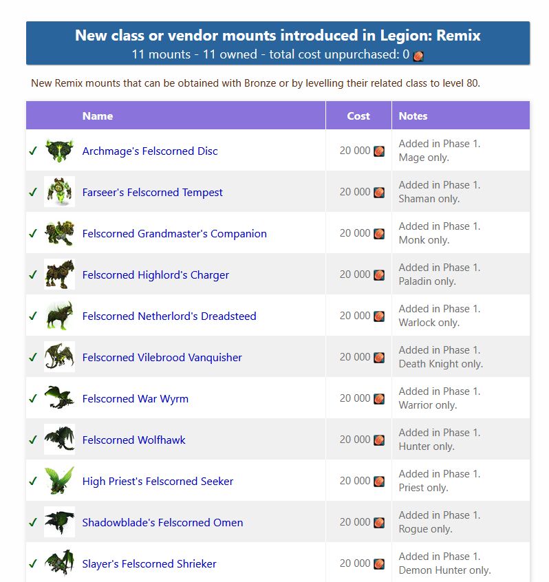This screenshot has width=549, height=582.
Task: Click the Bronze icon in Archmage's Disc row
Action: pos(379,151)
